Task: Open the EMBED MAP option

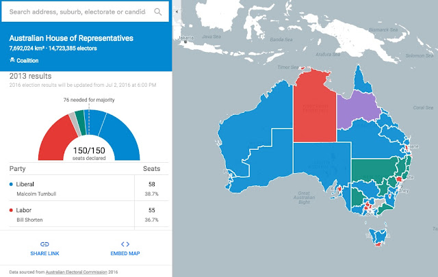Action: point(125,254)
